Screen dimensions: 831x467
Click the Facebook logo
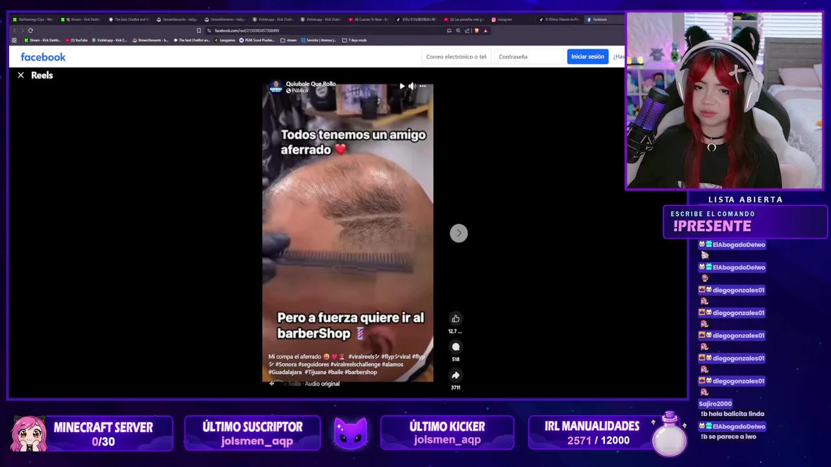(43, 57)
